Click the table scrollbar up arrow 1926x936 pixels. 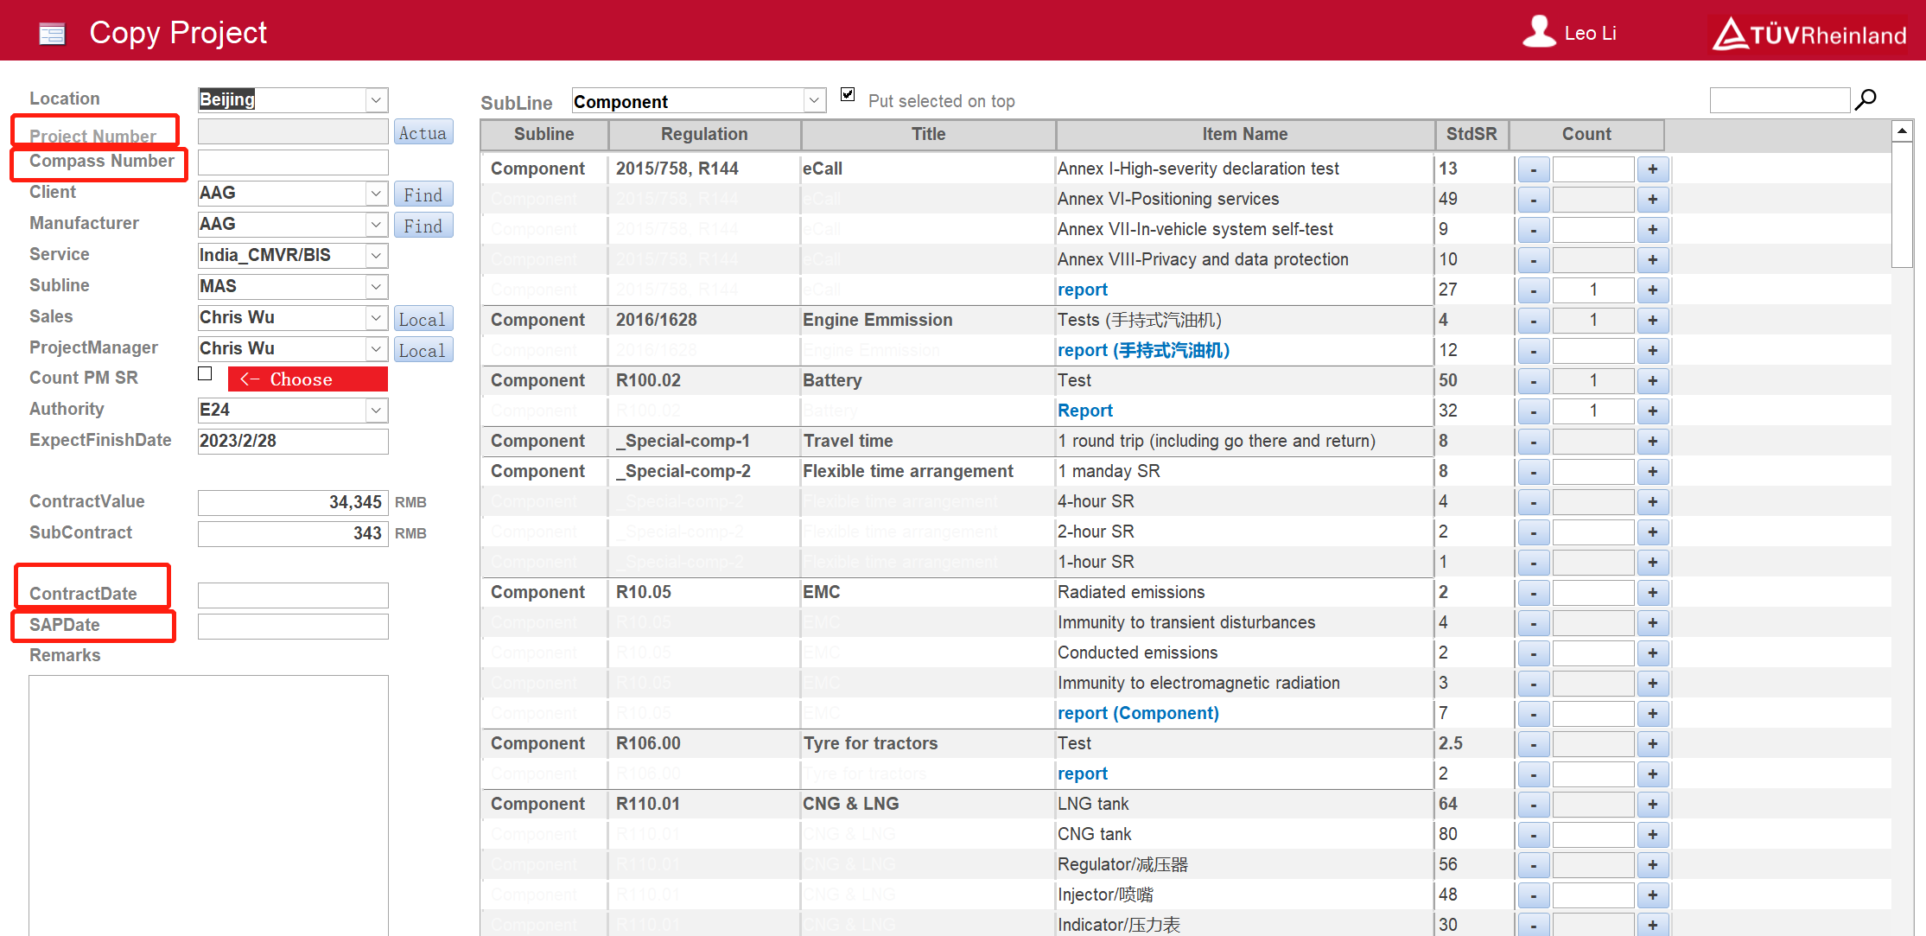click(1902, 131)
